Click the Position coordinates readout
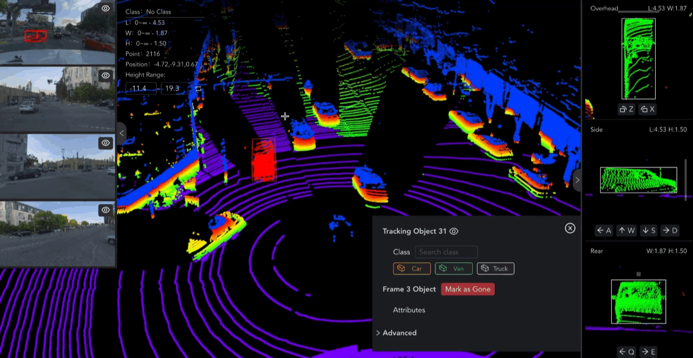693x358 pixels. [x=161, y=64]
